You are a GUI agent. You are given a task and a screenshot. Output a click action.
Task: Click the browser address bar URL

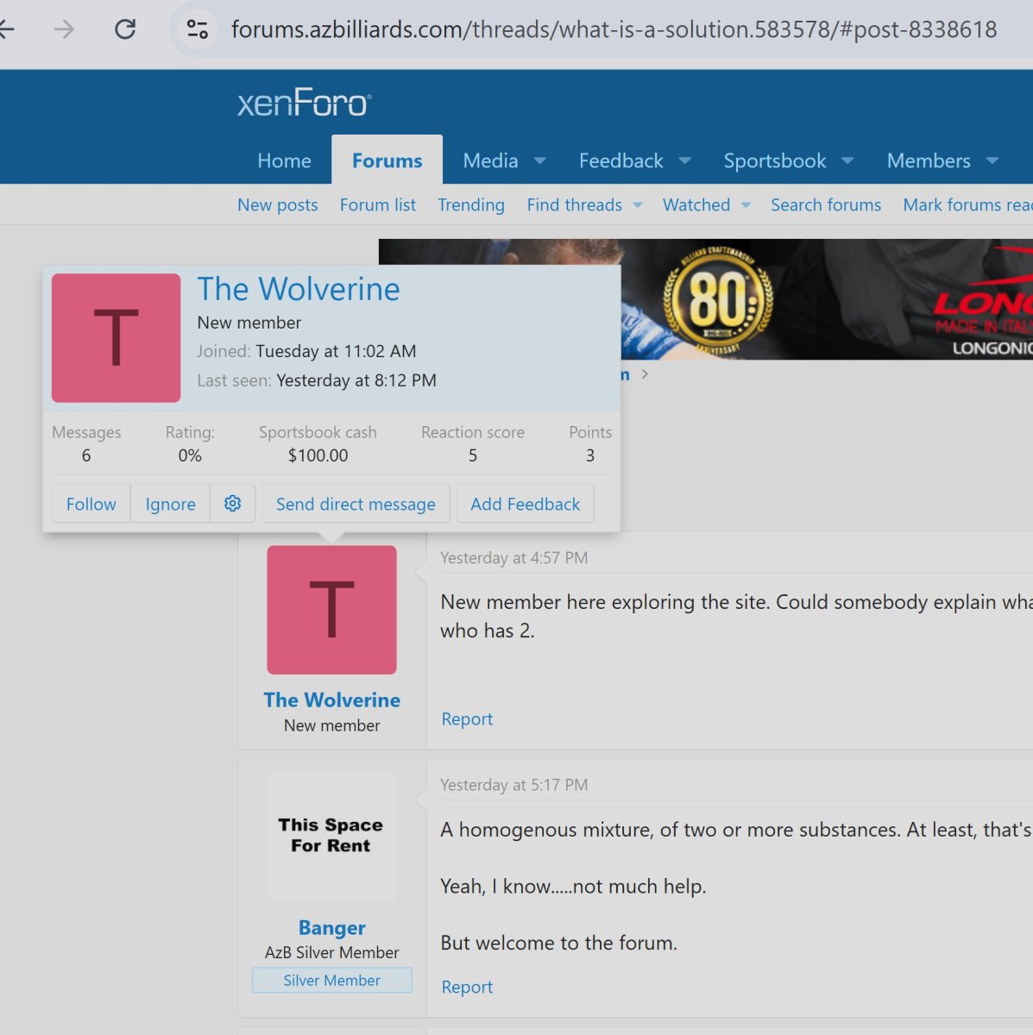[x=613, y=29]
